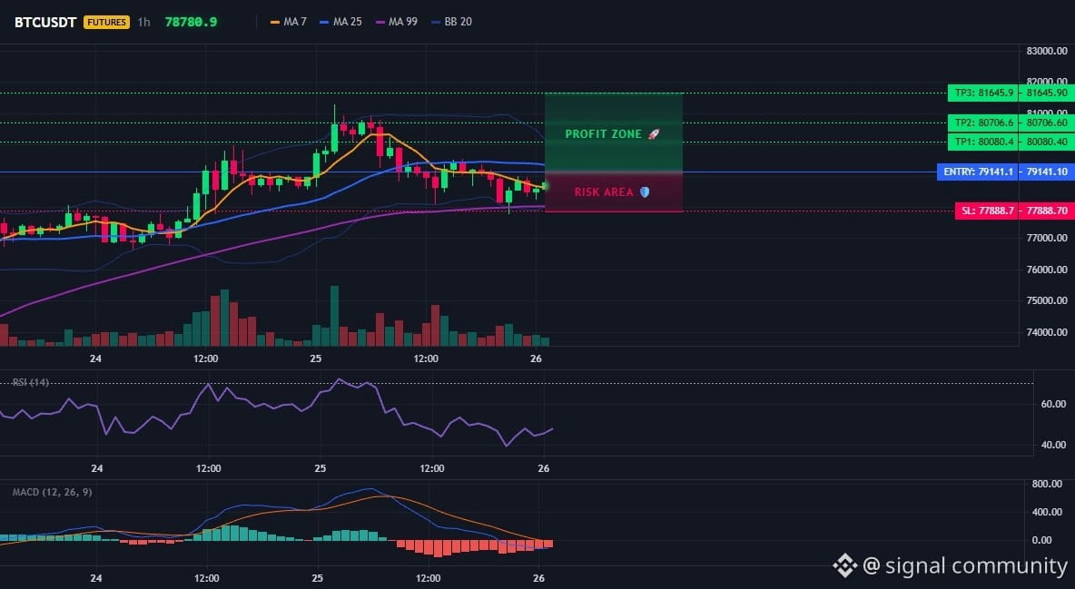The width and height of the screenshot is (1075, 589).
Task: Click the RISK AREA label
Action: pos(604,192)
